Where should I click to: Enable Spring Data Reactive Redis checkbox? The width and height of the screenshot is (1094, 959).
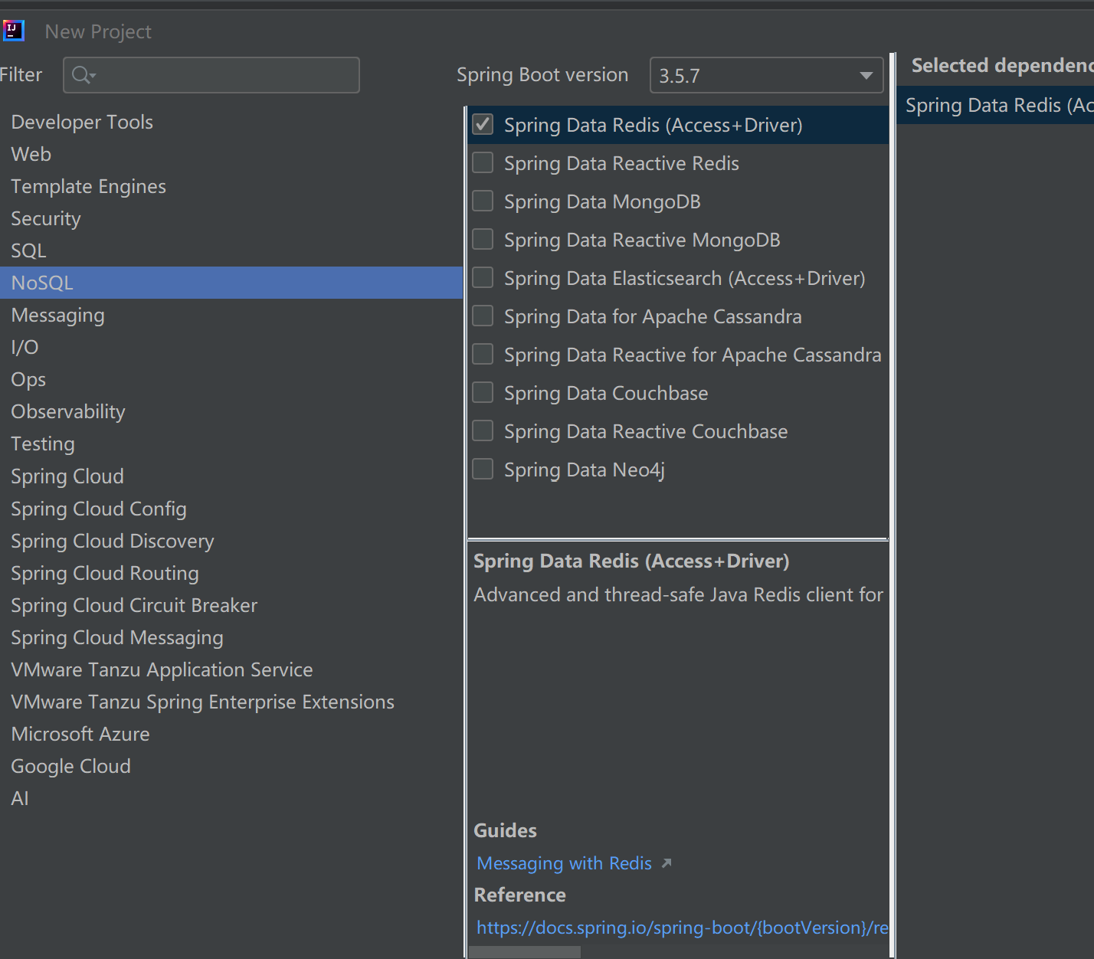(483, 162)
